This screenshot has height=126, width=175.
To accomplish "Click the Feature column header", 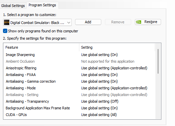I will [x=41, y=47].
